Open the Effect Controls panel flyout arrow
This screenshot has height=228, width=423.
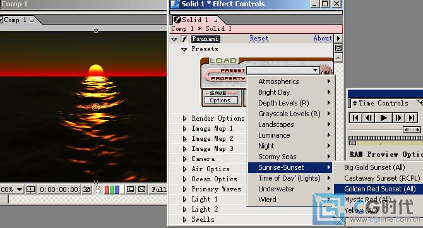[x=338, y=39]
